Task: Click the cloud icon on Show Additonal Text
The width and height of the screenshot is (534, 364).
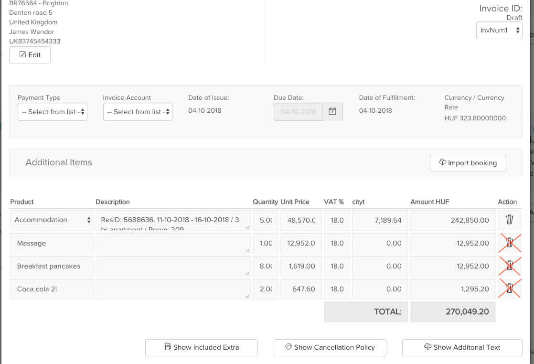Action: point(427,347)
